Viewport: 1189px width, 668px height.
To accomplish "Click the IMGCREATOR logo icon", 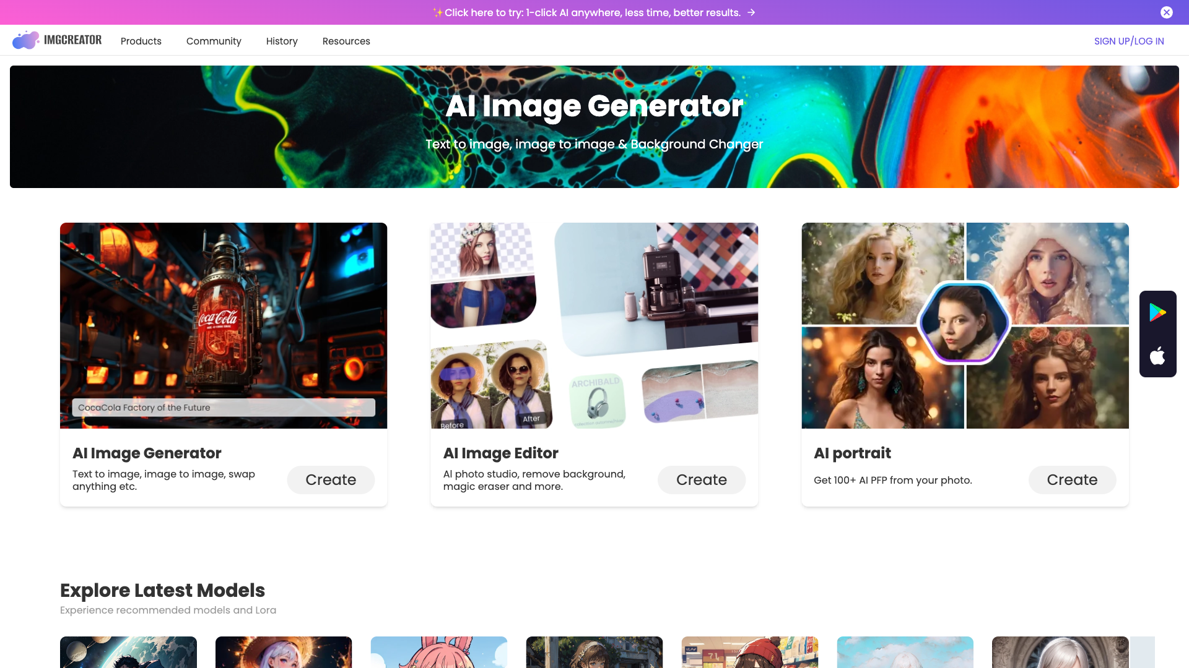I will point(25,40).
